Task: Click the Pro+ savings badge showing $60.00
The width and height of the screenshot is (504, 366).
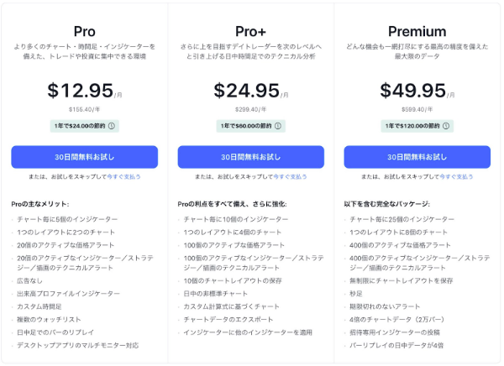Action: (x=251, y=126)
